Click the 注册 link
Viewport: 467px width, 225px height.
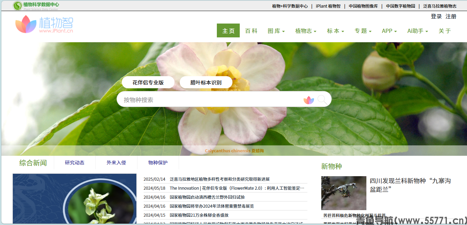point(451,16)
